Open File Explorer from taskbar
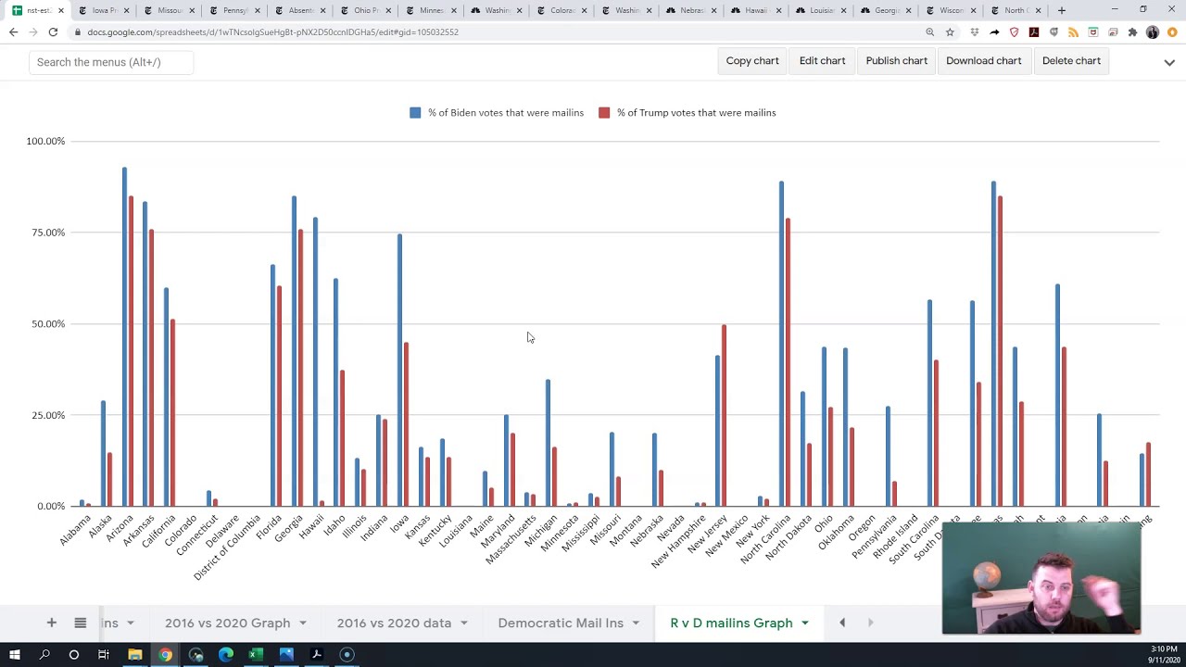 coord(134,655)
